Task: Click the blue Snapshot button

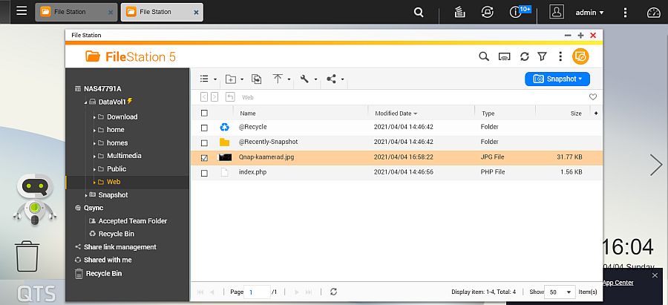Action: pyautogui.click(x=557, y=79)
